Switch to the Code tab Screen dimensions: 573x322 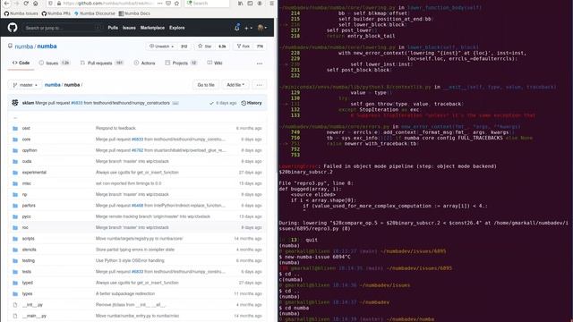[21, 63]
